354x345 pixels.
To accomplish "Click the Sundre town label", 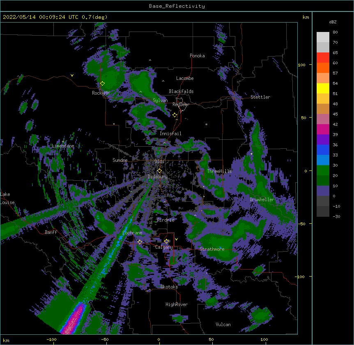I will tap(120, 160).
